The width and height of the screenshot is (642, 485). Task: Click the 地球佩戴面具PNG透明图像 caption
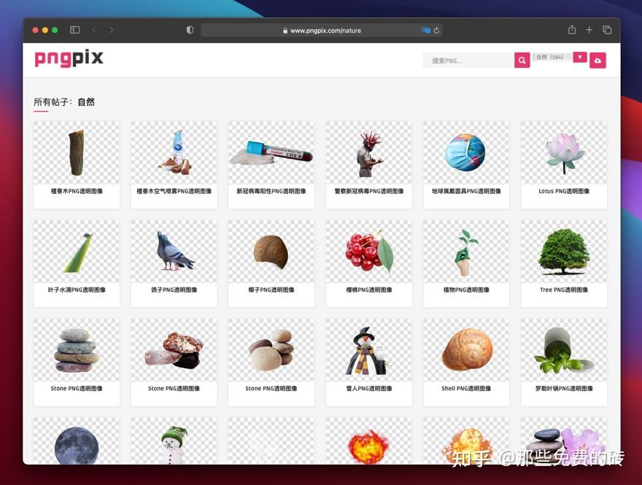466,191
